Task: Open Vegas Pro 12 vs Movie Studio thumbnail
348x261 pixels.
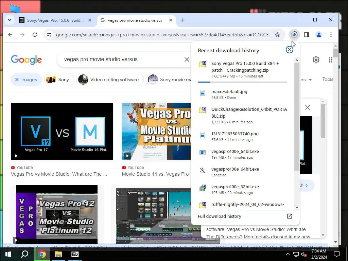Action: point(57,214)
